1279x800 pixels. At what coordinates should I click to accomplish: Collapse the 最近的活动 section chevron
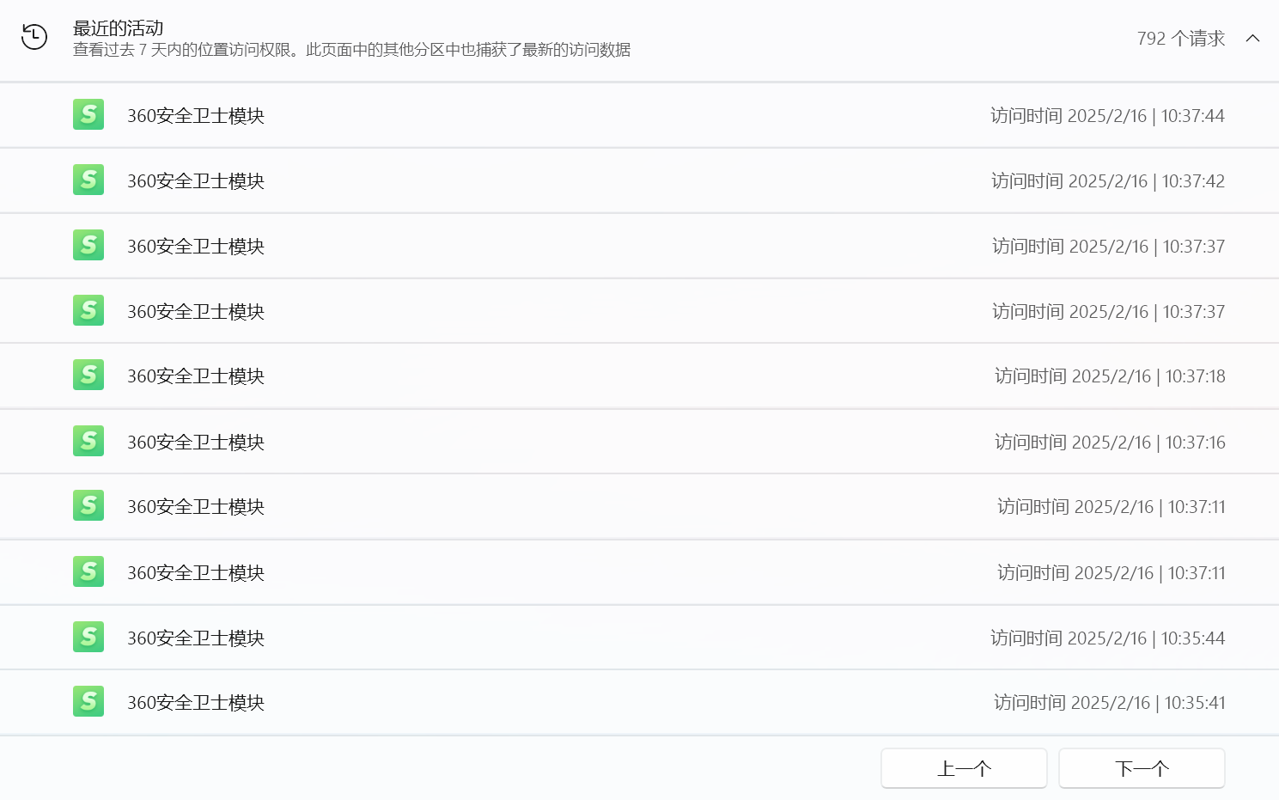point(1252,38)
